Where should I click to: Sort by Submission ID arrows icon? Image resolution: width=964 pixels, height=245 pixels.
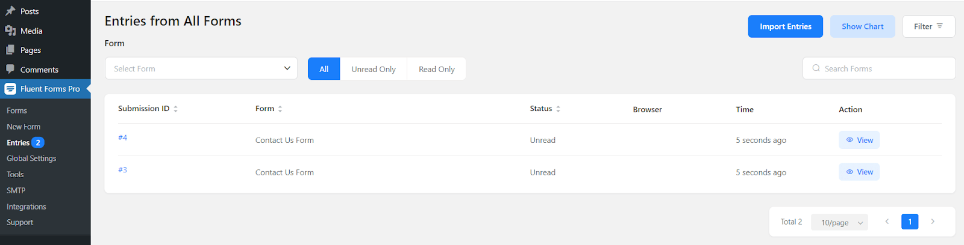click(176, 109)
